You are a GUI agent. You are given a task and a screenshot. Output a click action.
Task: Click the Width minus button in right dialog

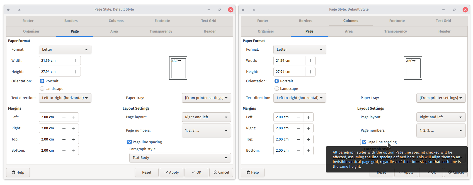tap(300, 61)
